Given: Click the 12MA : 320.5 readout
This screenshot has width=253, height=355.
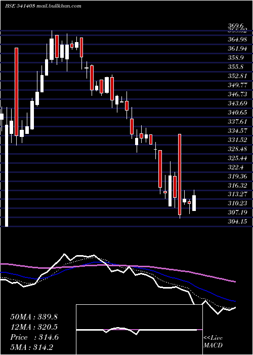Looking at the screenshot, I should (34, 327).
